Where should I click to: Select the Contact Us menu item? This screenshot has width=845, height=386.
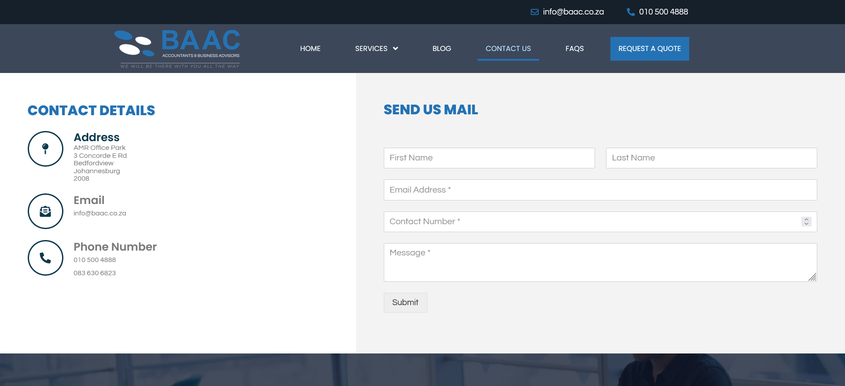click(x=508, y=48)
